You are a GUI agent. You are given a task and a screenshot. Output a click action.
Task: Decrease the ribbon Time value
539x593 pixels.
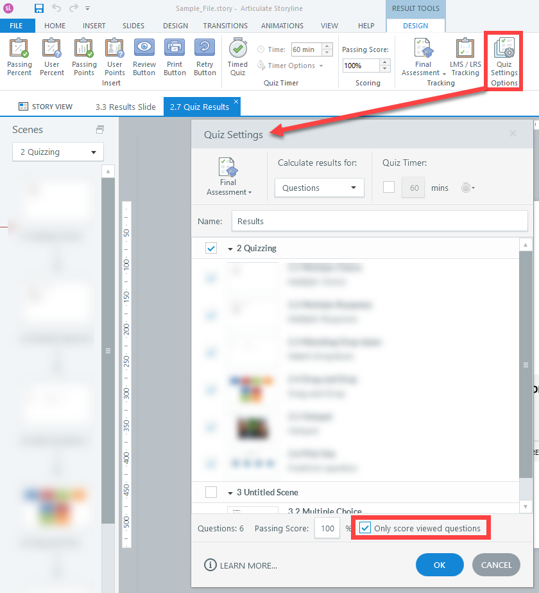[327, 53]
